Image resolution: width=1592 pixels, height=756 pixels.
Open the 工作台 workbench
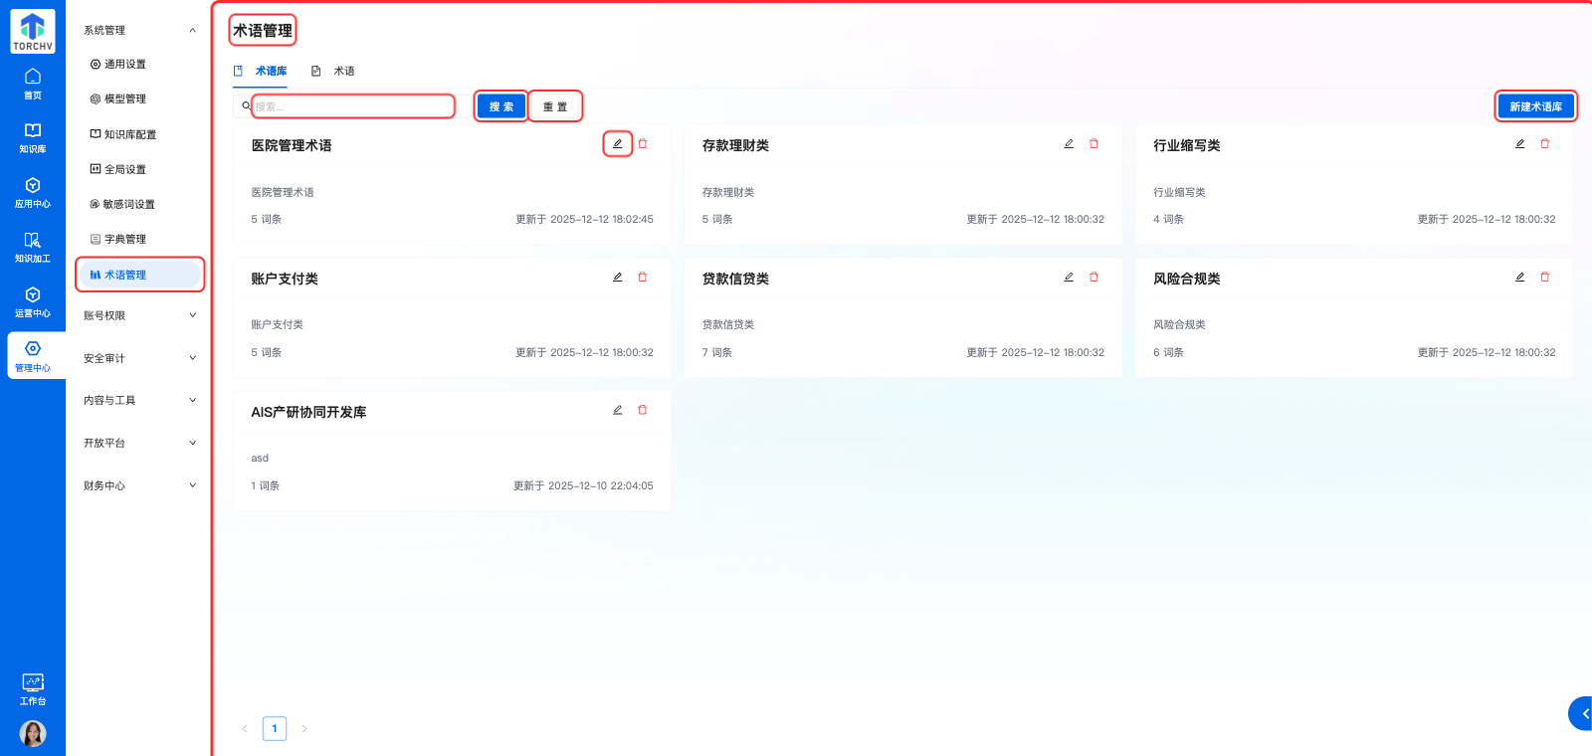click(x=33, y=689)
